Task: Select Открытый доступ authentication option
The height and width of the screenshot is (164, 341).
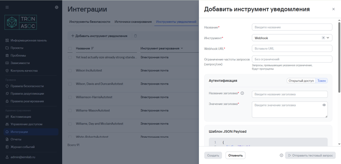Action: 301,80
